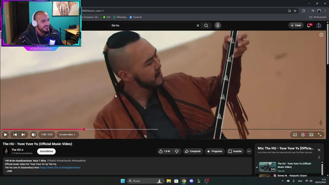Open Mix playlist options menu
The image size is (329, 185).
click(319, 157)
